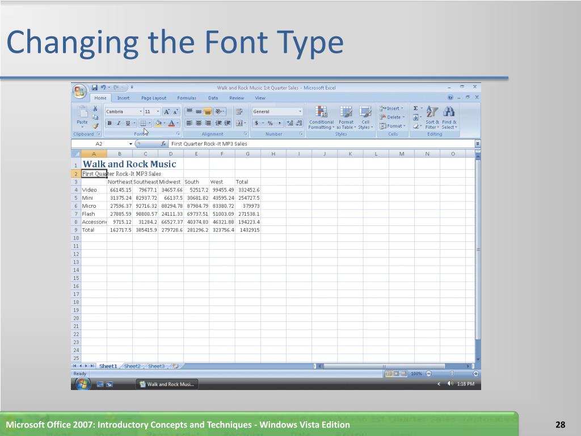
Task: Click the Walk and Rock Musi... taskbar button
Action: coord(166,384)
